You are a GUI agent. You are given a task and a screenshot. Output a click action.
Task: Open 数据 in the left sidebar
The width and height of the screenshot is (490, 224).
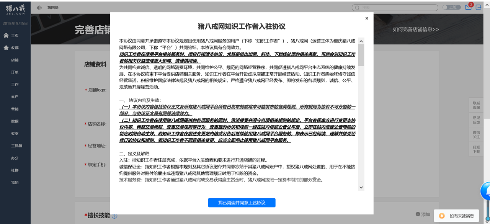[x=15, y=121]
